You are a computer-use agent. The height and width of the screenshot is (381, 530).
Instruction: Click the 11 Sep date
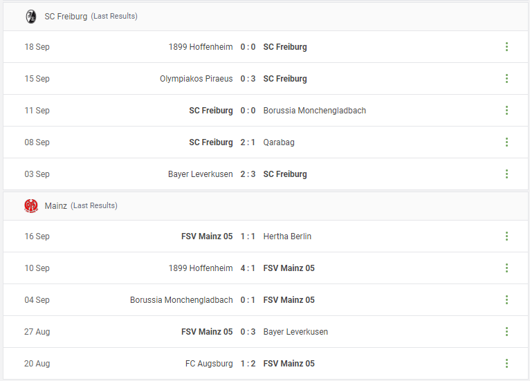(37, 111)
